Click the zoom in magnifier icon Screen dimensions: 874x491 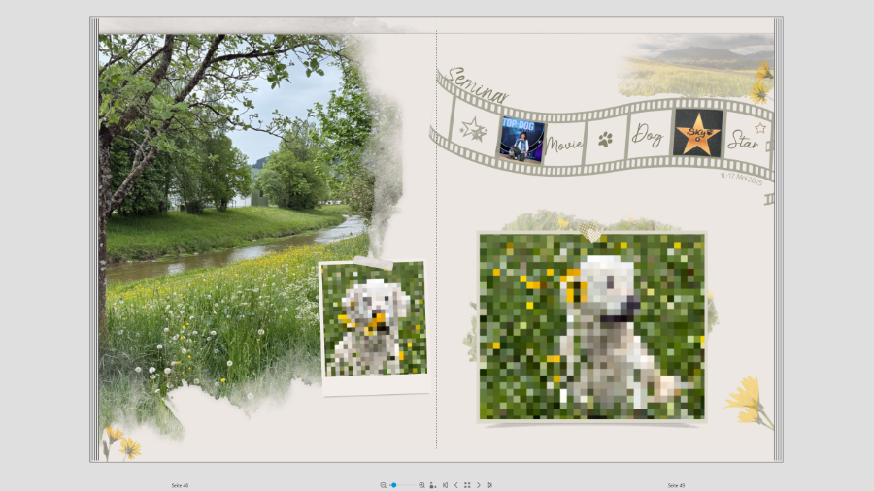pos(421,484)
